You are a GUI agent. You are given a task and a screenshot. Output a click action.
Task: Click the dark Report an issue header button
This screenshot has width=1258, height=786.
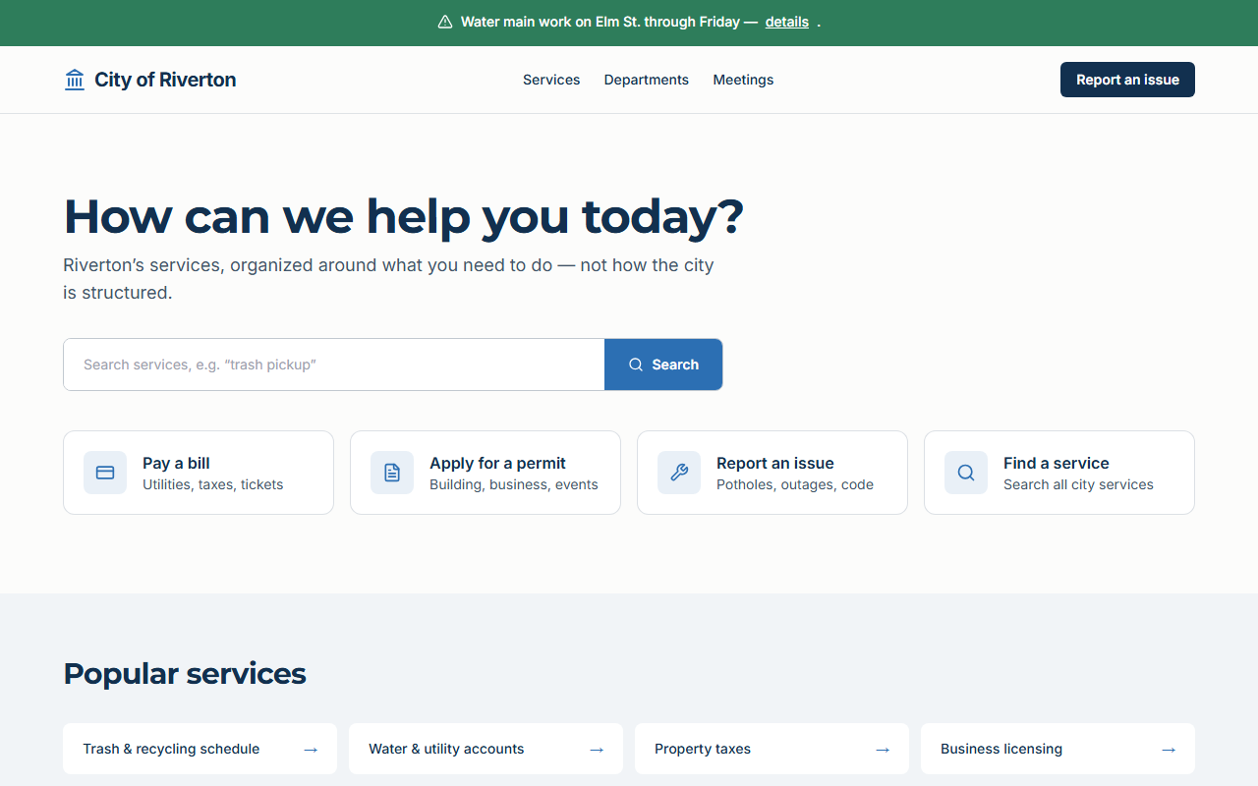[1127, 80]
